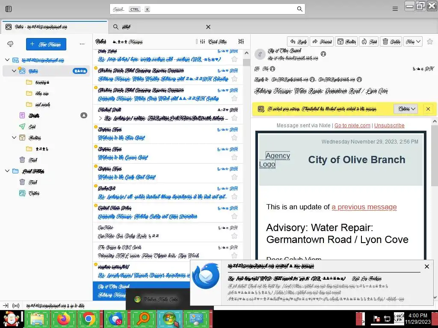This screenshot has width=438, height=328.
Task: Open File Explorer from the taskbar
Action: tap(37, 319)
